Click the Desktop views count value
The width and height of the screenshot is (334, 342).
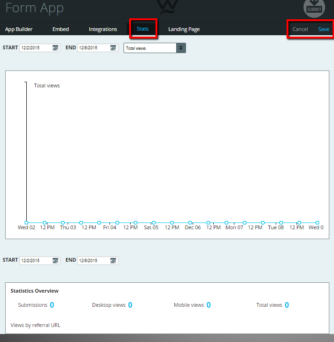(130, 305)
